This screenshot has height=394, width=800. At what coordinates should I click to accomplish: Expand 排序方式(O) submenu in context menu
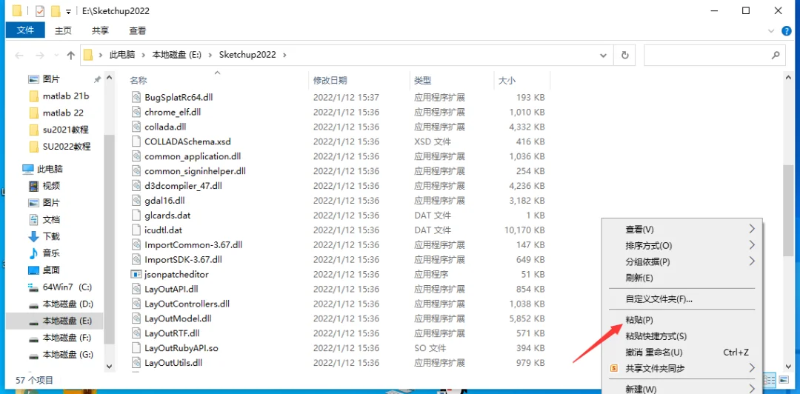pyautogui.click(x=752, y=245)
